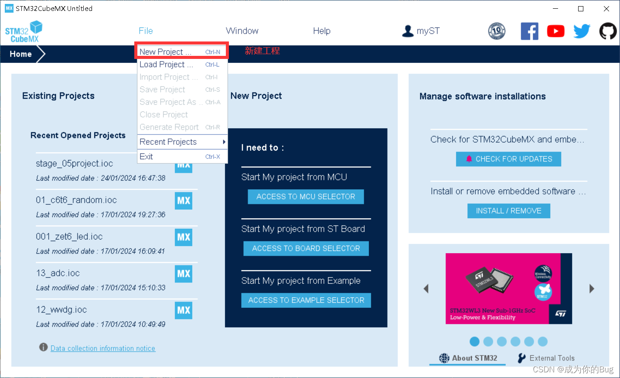Open the GitHub icon
Screen dimensions: 620x378
pos(608,31)
